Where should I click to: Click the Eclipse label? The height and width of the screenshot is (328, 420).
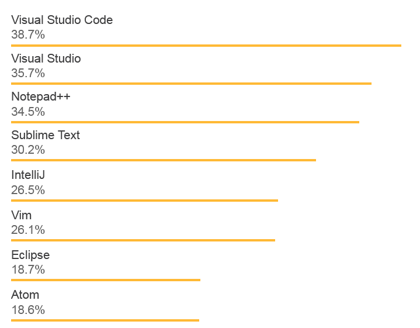point(30,255)
